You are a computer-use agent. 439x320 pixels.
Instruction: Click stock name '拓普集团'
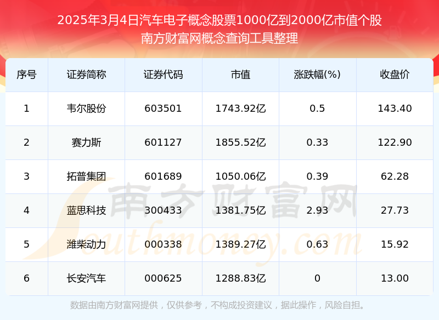[86, 176]
